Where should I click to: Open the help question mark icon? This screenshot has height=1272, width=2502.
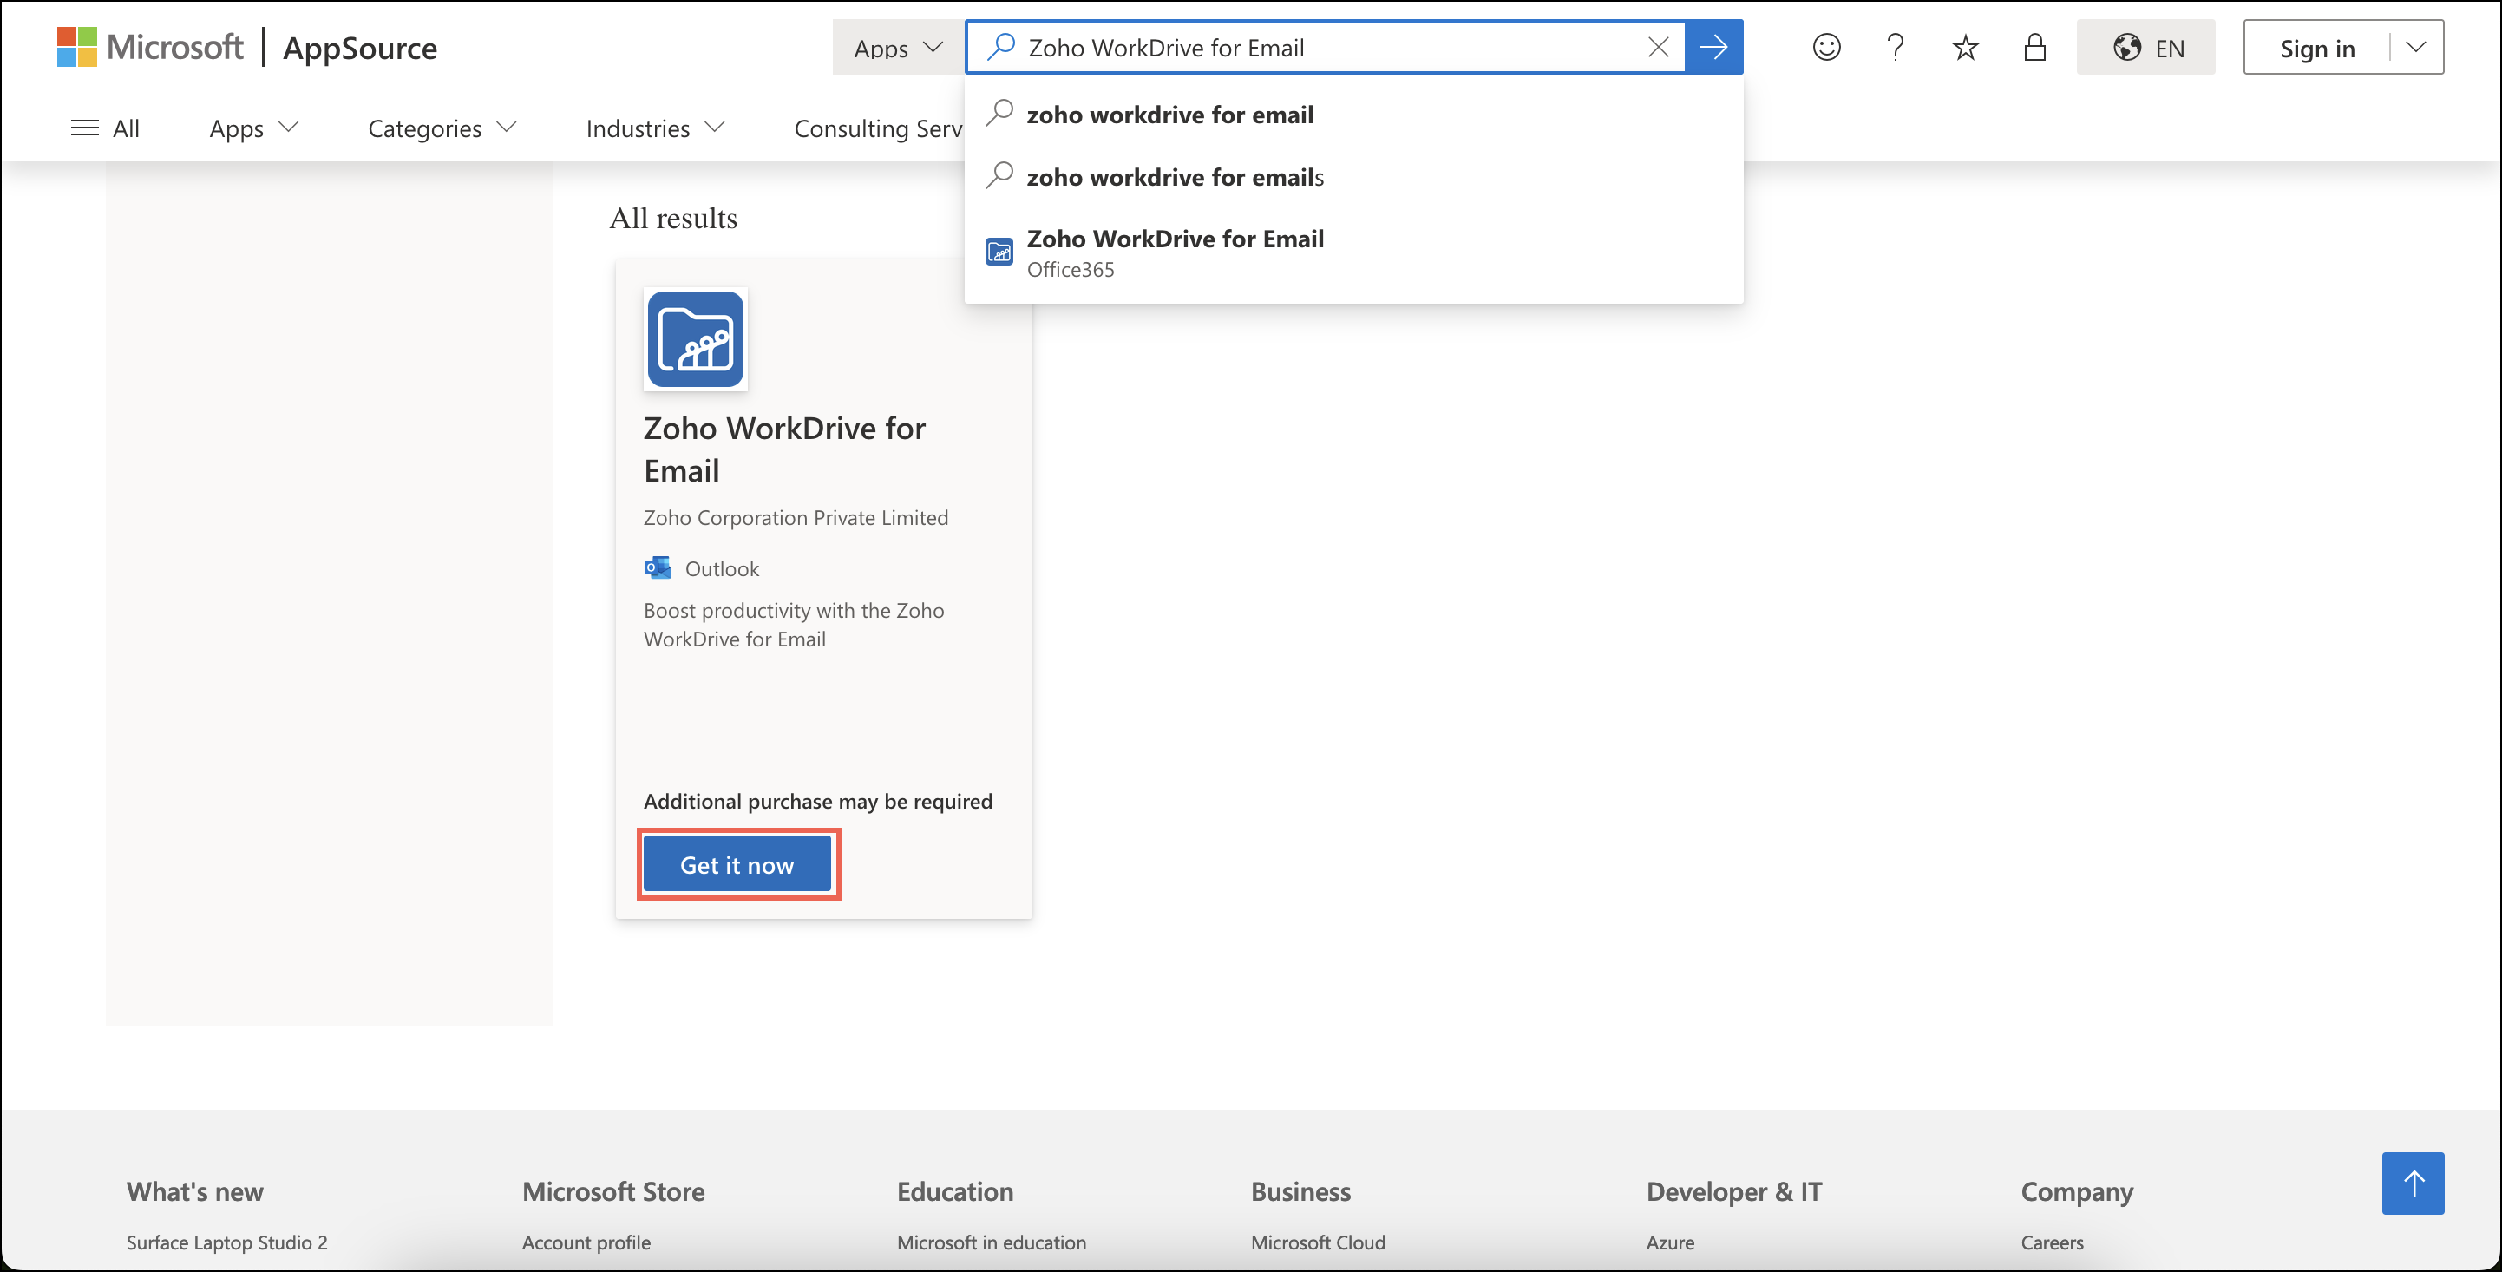coord(1895,48)
